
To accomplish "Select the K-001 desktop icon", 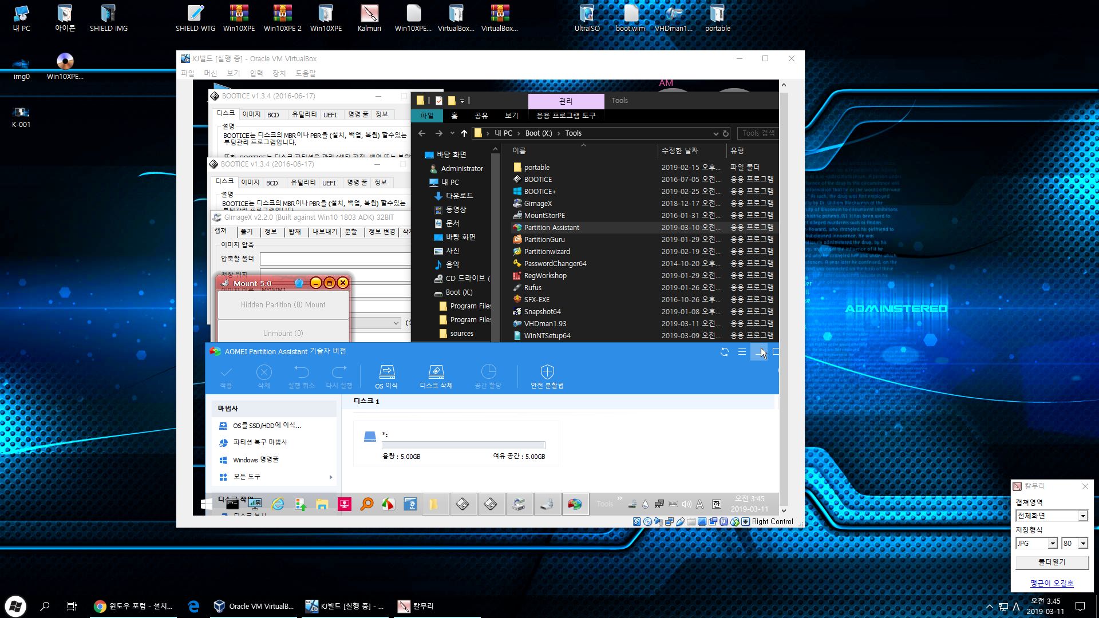I will click(21, 117).
